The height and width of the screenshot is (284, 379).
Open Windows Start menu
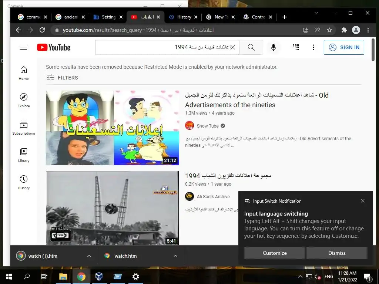tap(9, 277)
